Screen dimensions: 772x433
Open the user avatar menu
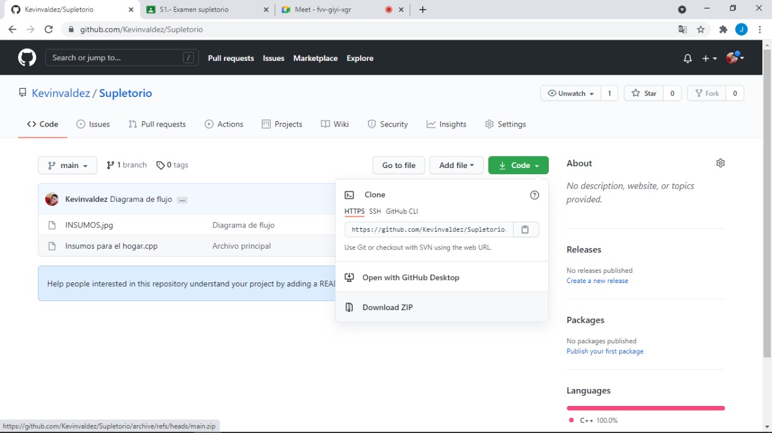(x=735, y=58)
